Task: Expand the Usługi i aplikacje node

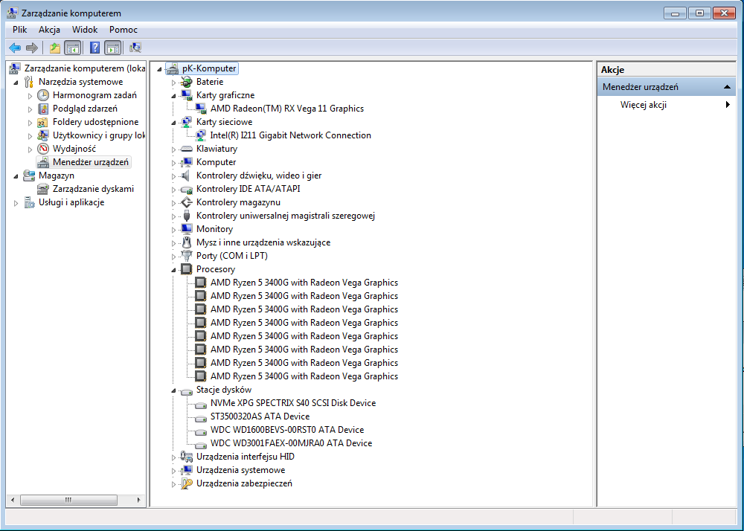Action: (x=16, y=202)
